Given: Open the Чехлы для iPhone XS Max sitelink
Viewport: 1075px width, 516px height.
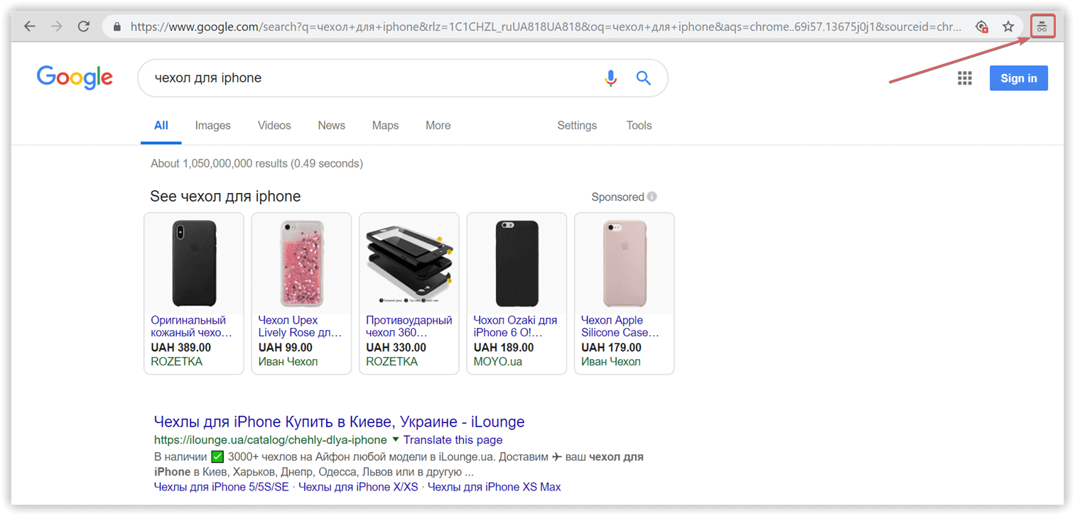Looking at the screenshot, I should pos(494,487).
